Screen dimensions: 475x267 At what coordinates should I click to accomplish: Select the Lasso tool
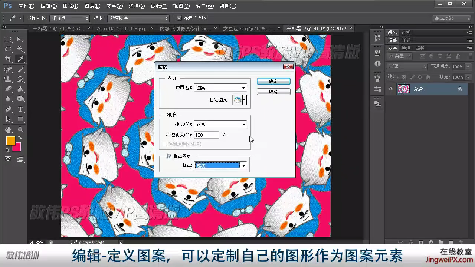point(8,49)
